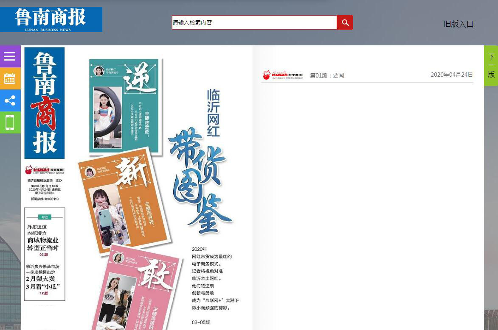Open the green mobile phone version icon
The height and width of the screenshot is (330, 498).
pyautogui.click(x=10, y=122)
